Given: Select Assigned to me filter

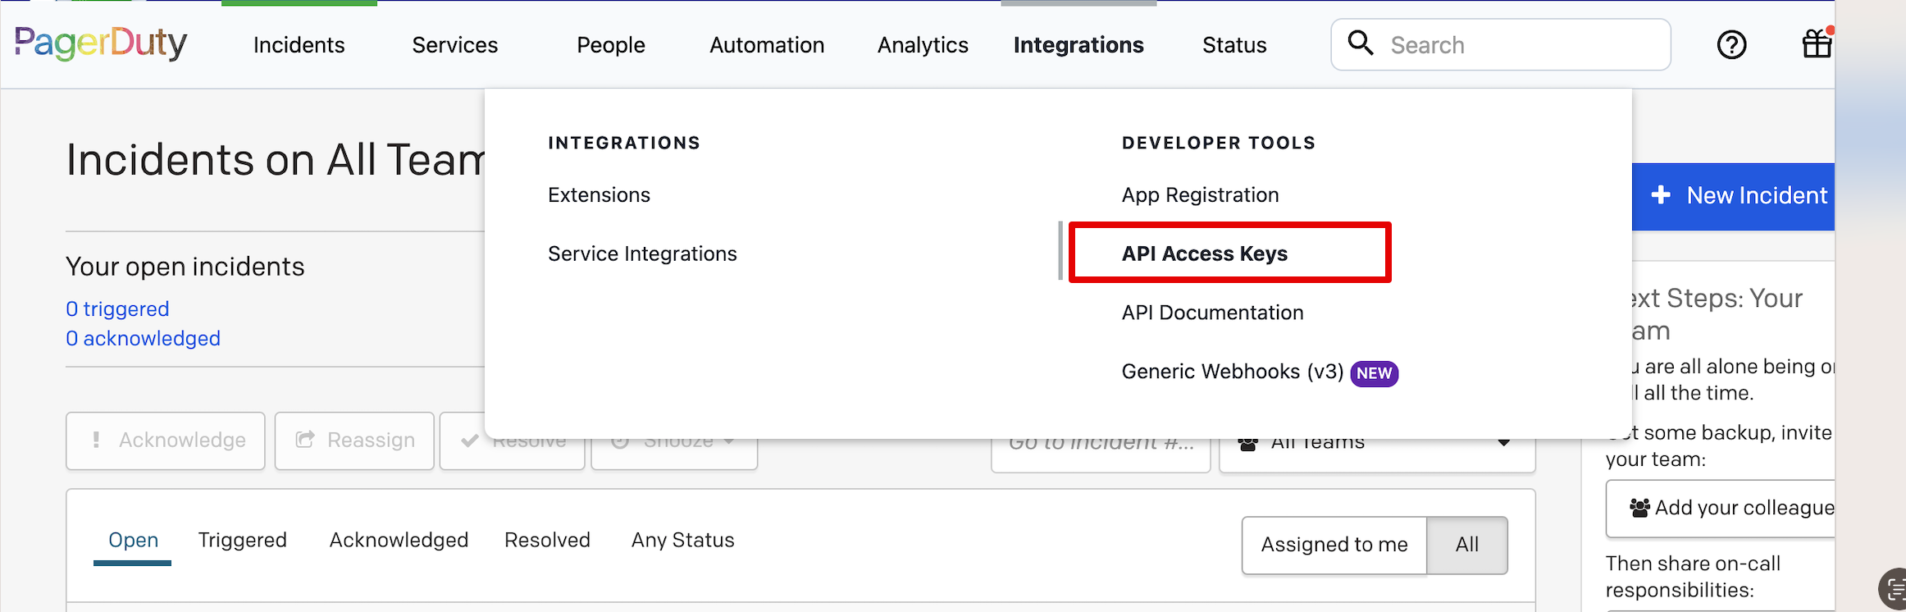Looking at the screenshot, I should click(x=1334, y=545).
